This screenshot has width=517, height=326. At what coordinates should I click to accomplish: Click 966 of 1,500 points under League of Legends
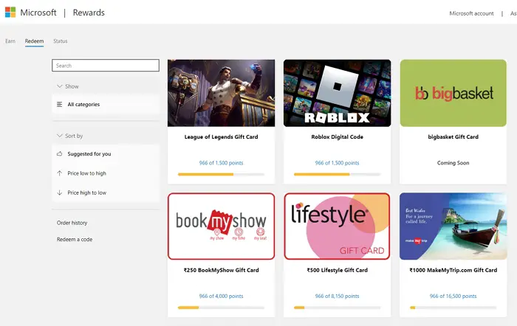[x=222, y=163]
